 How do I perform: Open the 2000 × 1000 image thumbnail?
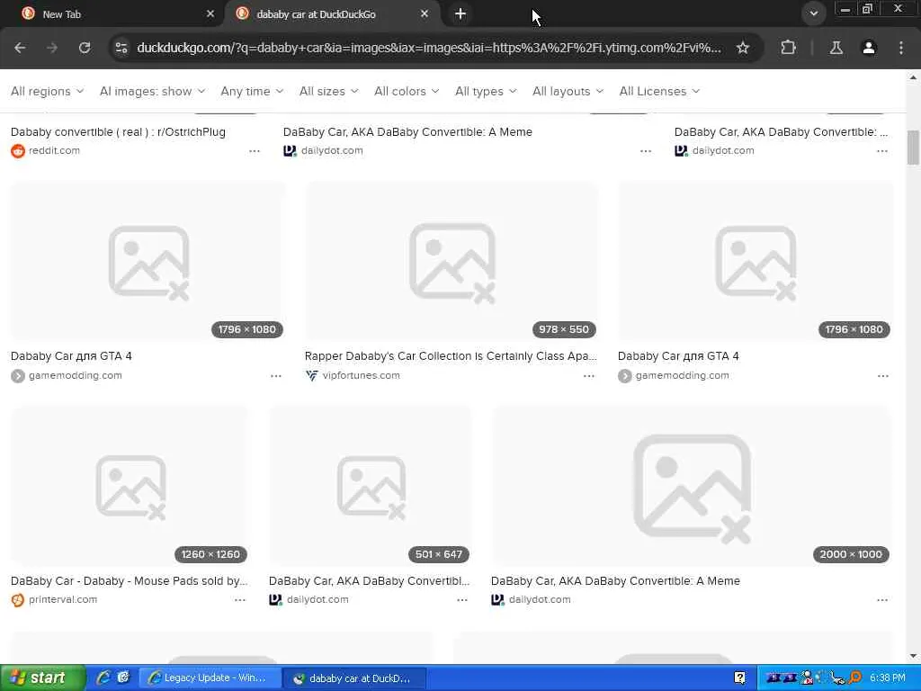692,487
